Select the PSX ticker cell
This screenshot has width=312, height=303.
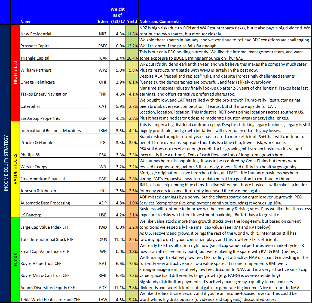point(103,152)
